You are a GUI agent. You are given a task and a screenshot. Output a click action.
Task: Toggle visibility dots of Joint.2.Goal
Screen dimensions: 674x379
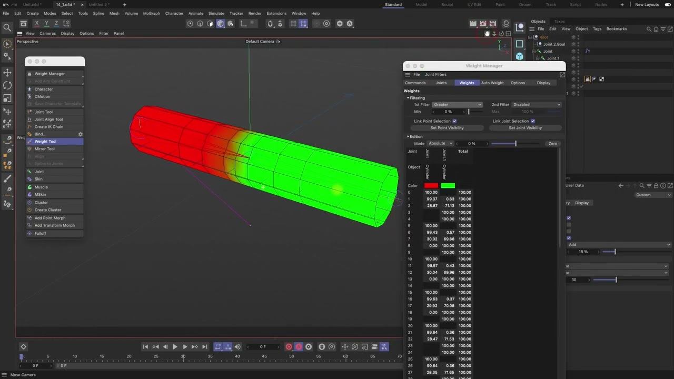[578, 44]
